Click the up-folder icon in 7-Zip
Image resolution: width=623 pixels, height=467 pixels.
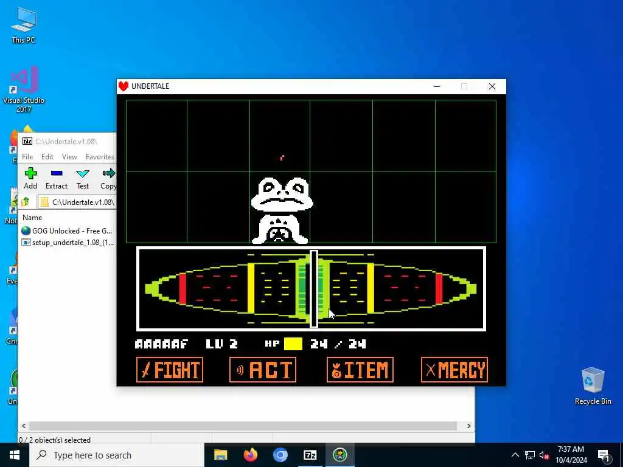[x=26, y=202]
